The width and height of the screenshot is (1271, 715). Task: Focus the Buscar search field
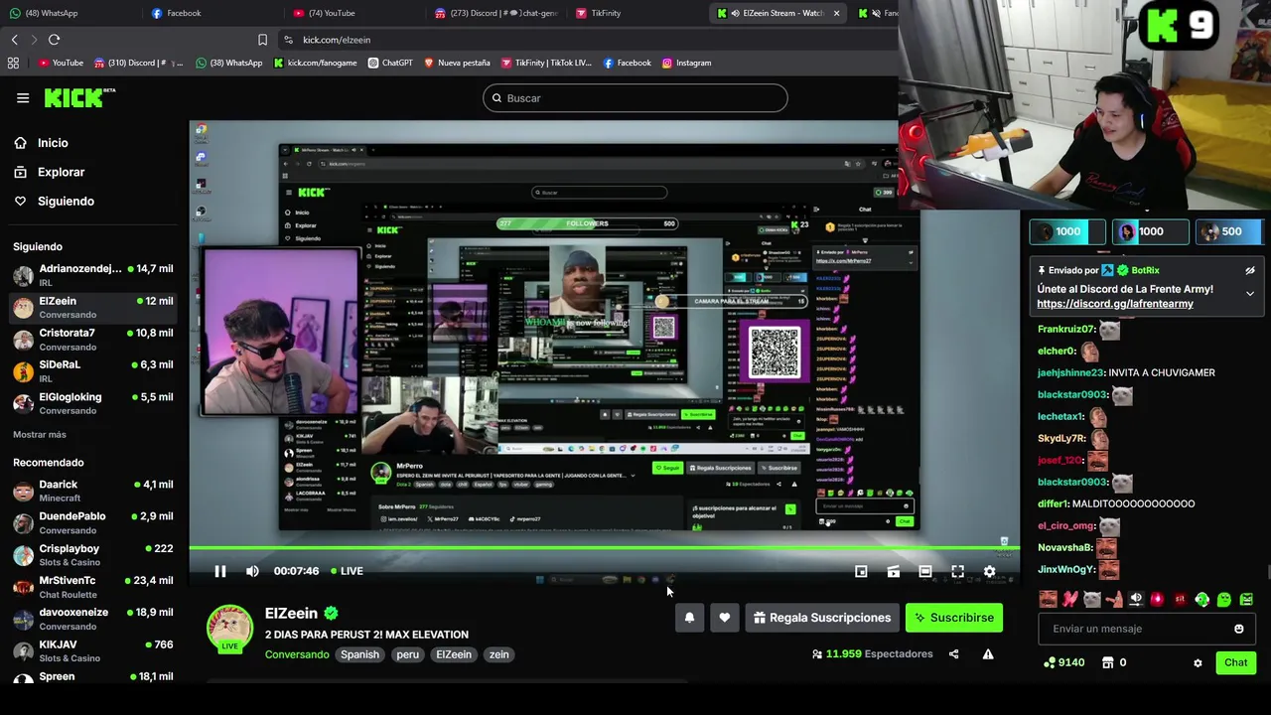635,98
